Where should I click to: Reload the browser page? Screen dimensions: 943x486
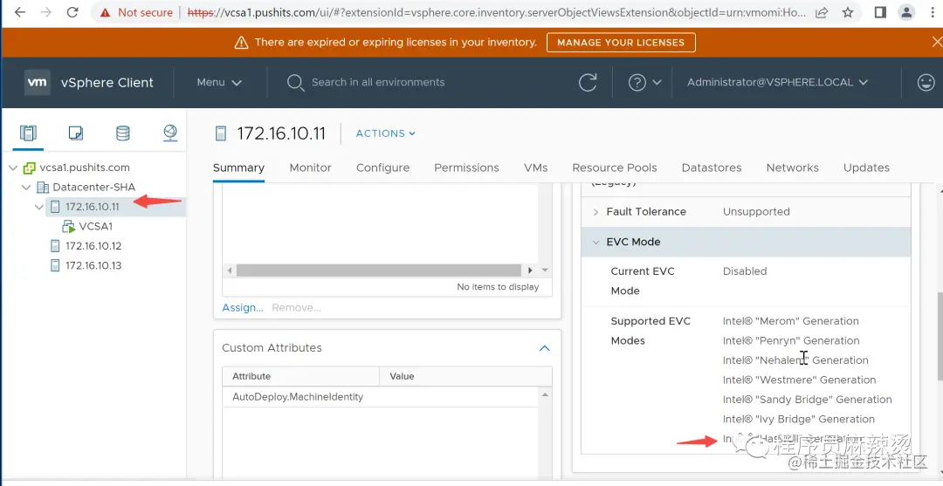point(72,12)
